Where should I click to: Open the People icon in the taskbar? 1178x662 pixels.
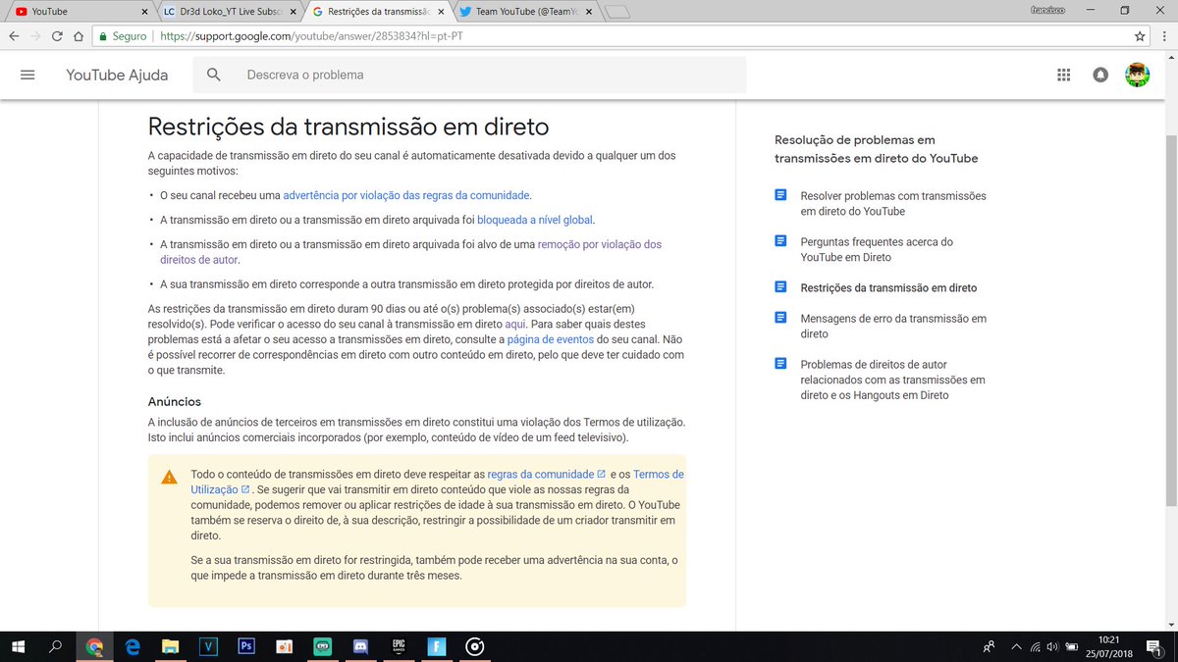990,646
